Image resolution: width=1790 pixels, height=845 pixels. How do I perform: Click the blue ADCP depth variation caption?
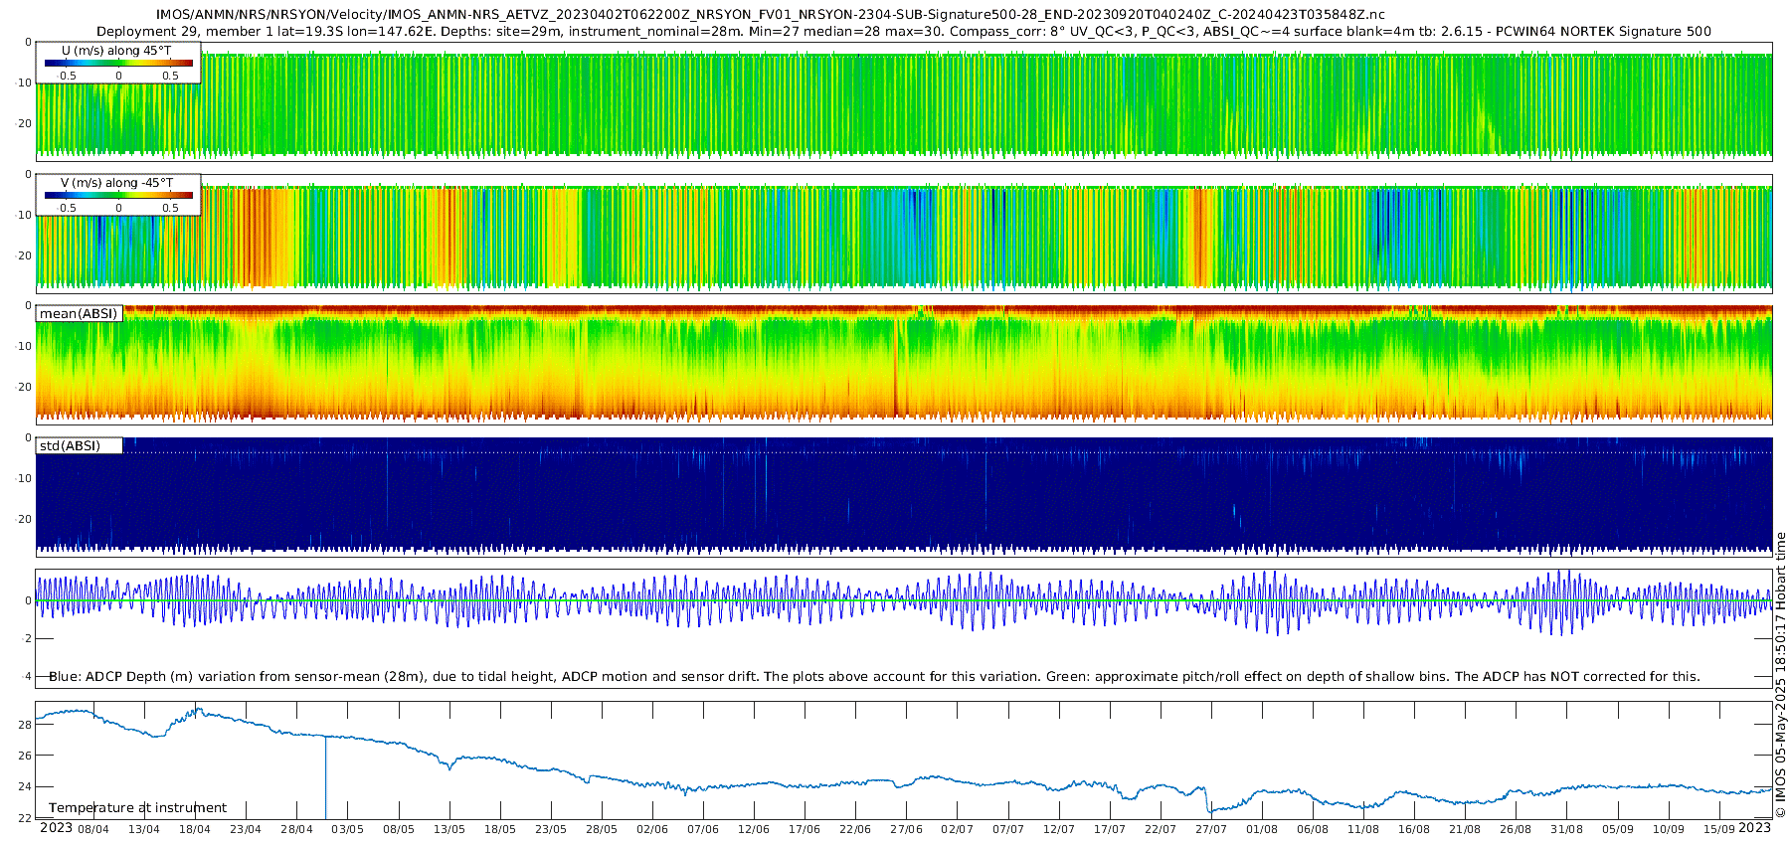click(874, 677)
